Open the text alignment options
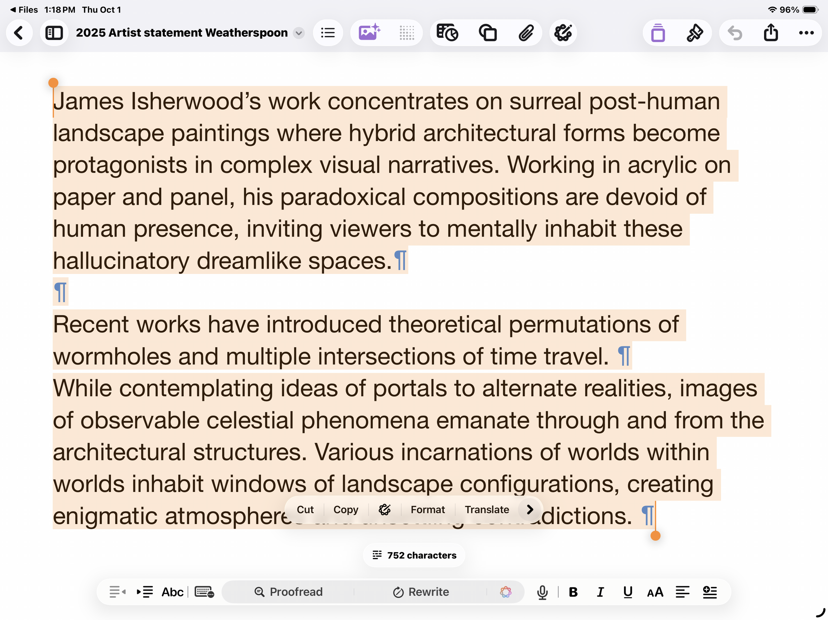 click(x=682, y=592)
